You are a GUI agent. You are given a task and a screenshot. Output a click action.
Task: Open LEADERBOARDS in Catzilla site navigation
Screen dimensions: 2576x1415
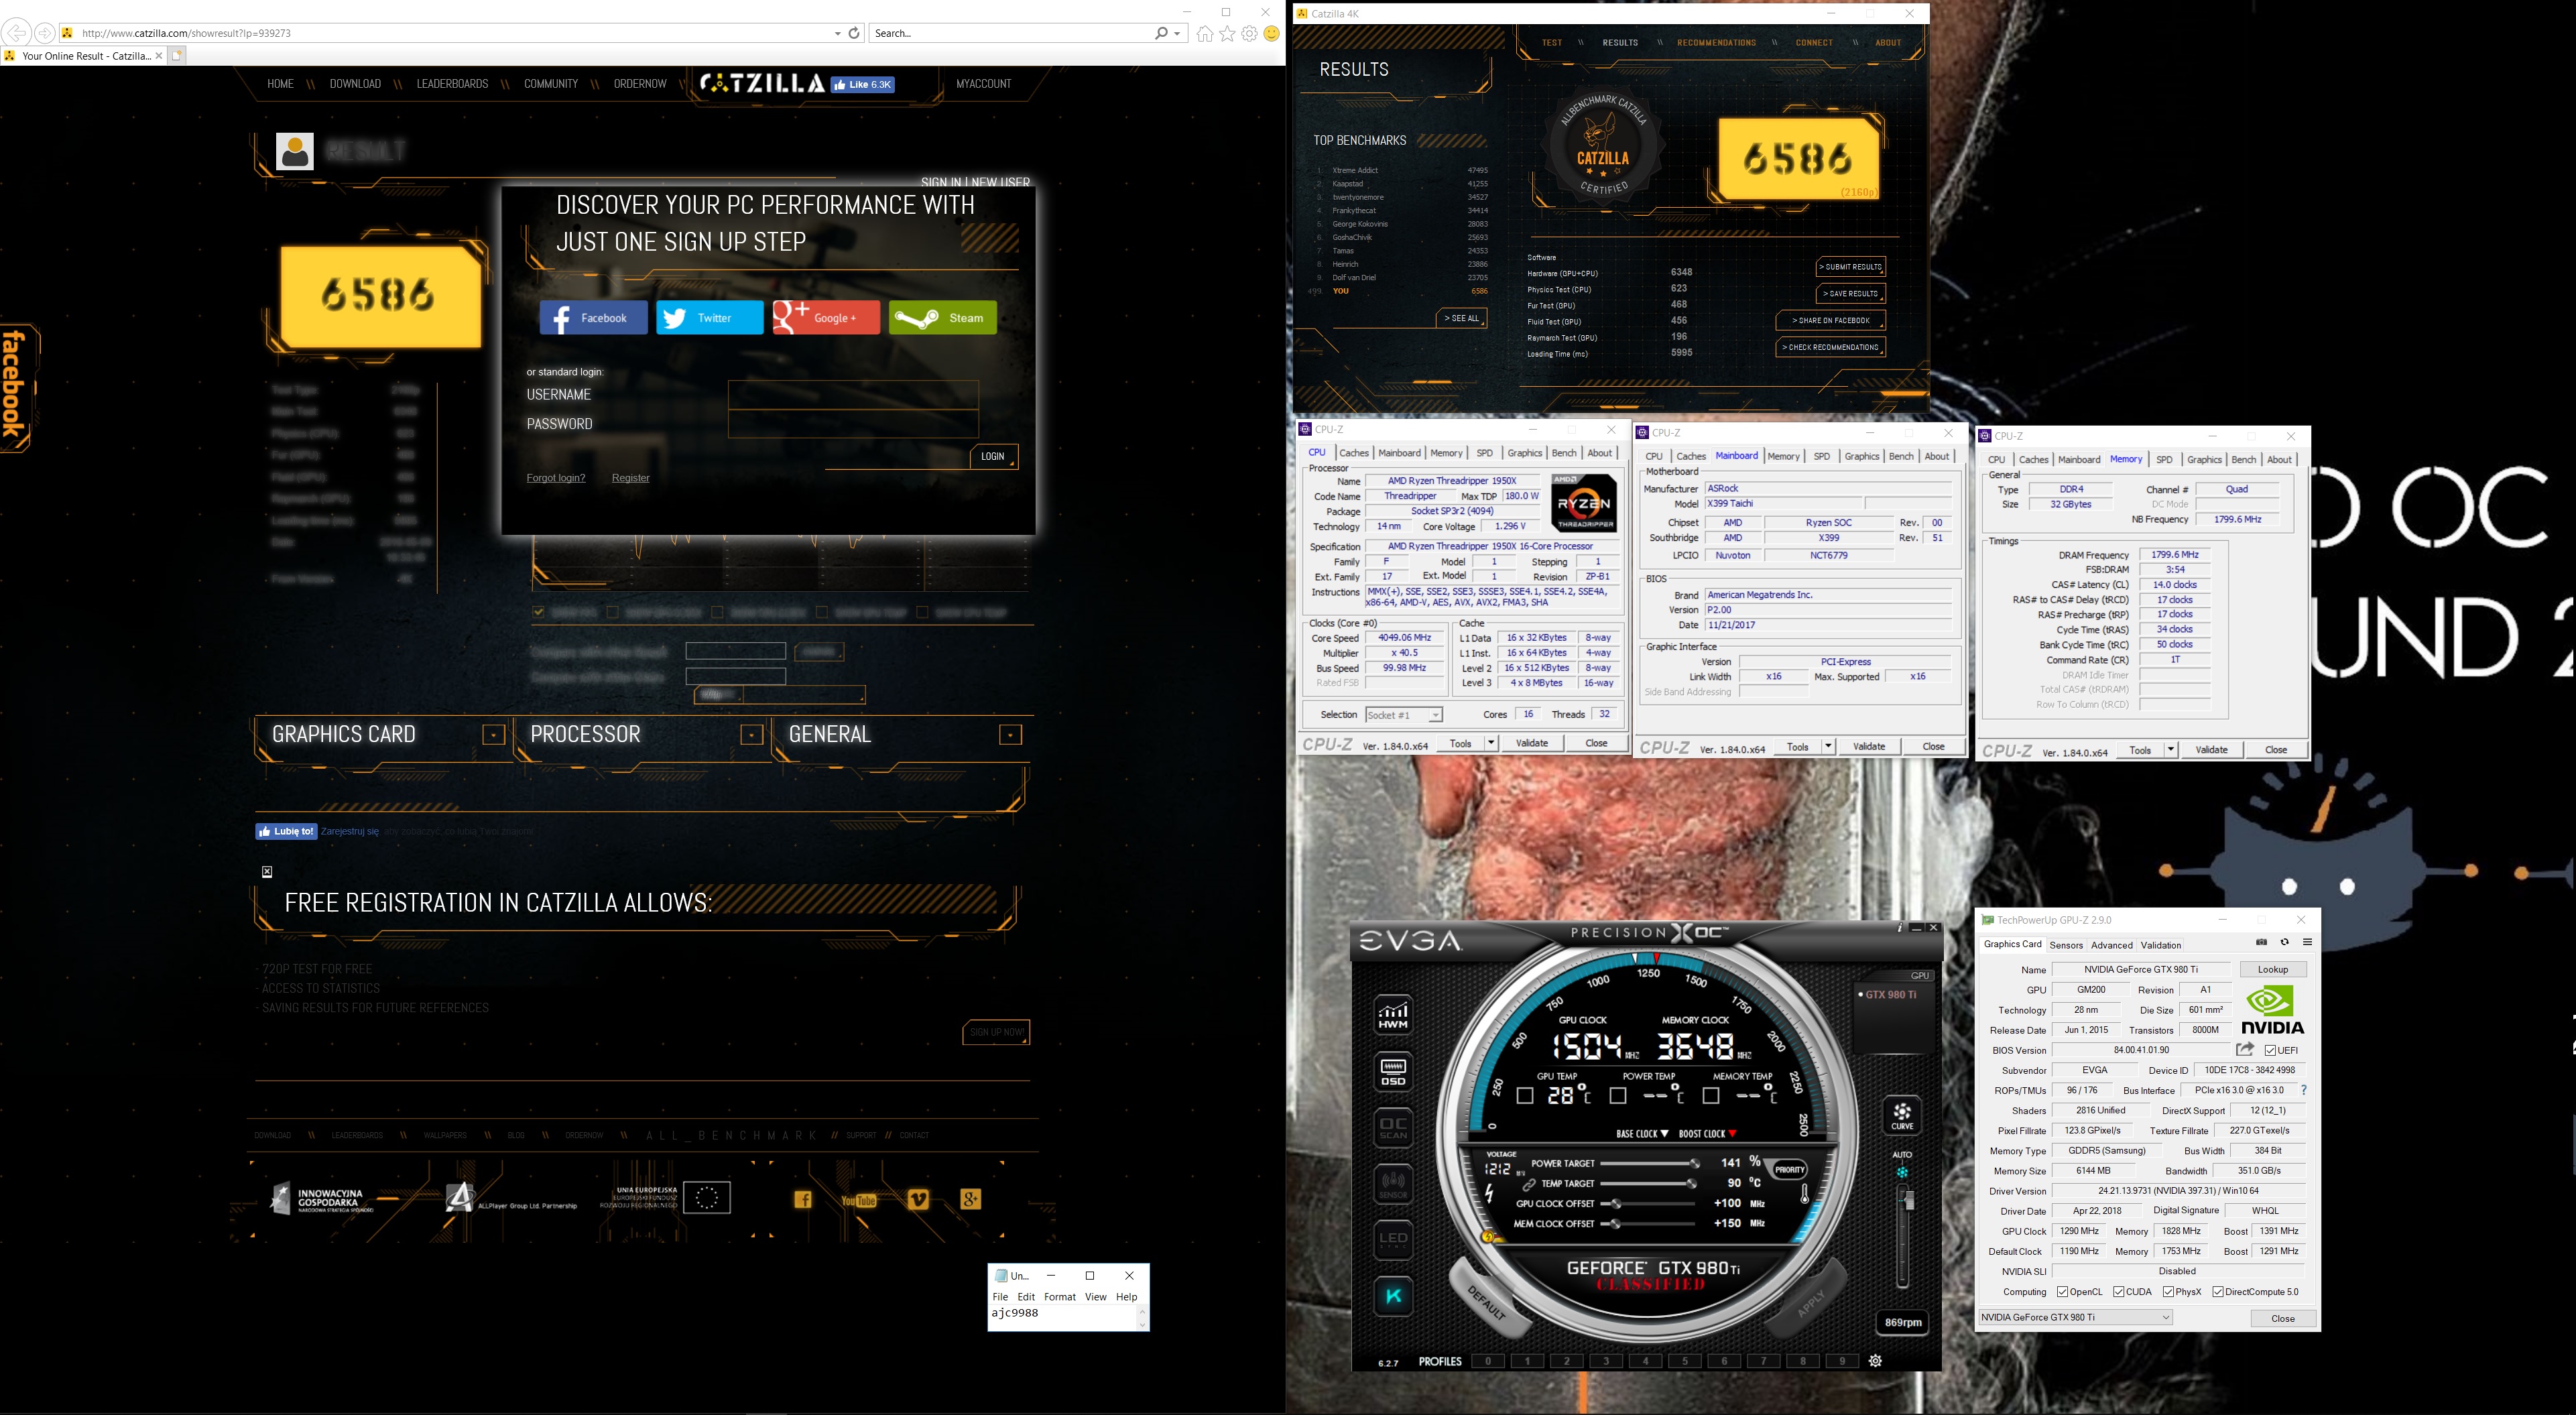tap(452, 84)
